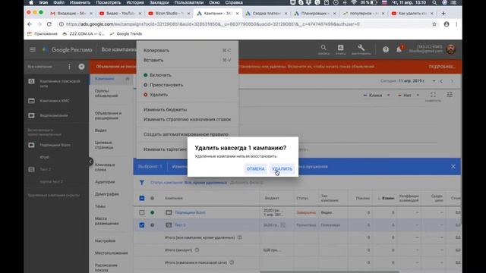The image size is (486, 273).
Task: Tick the Подписчики Bizon row checkbox
Action: point(142,212)
